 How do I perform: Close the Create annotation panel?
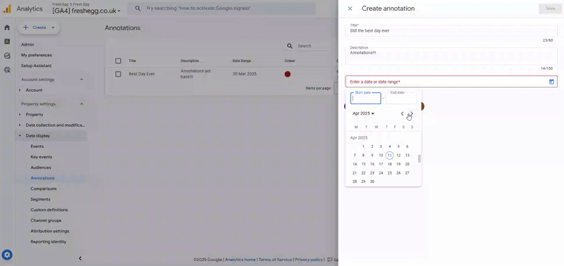350,8
